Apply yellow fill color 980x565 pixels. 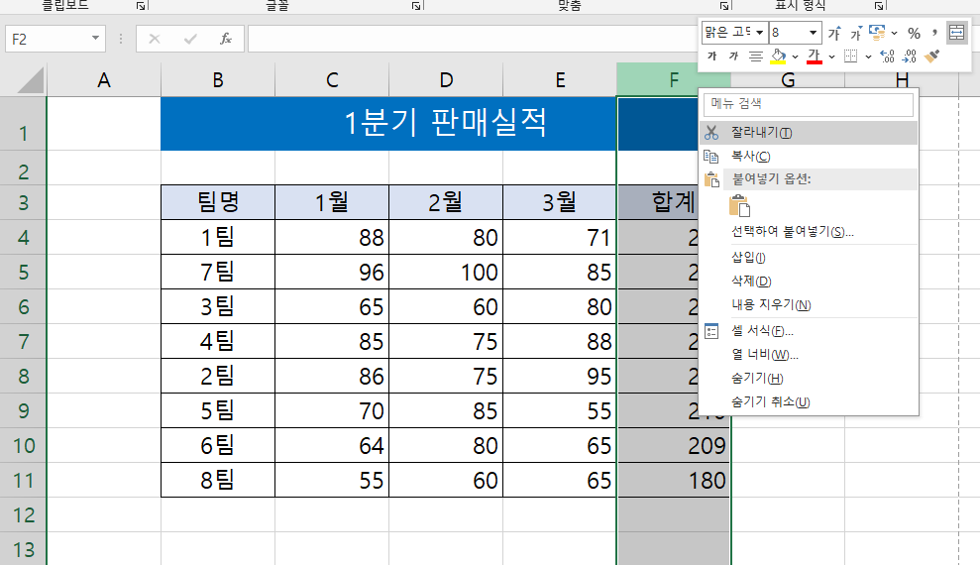[778, 56]
